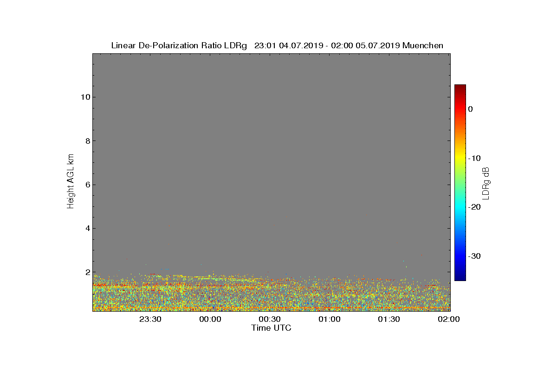
Task: Click the colorbar 0 dB label
Action: tap(470, 109)
